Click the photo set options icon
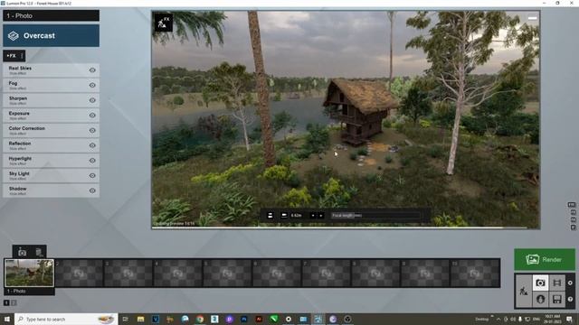This screenshot has width=579, height=325. tap(39, 253)
